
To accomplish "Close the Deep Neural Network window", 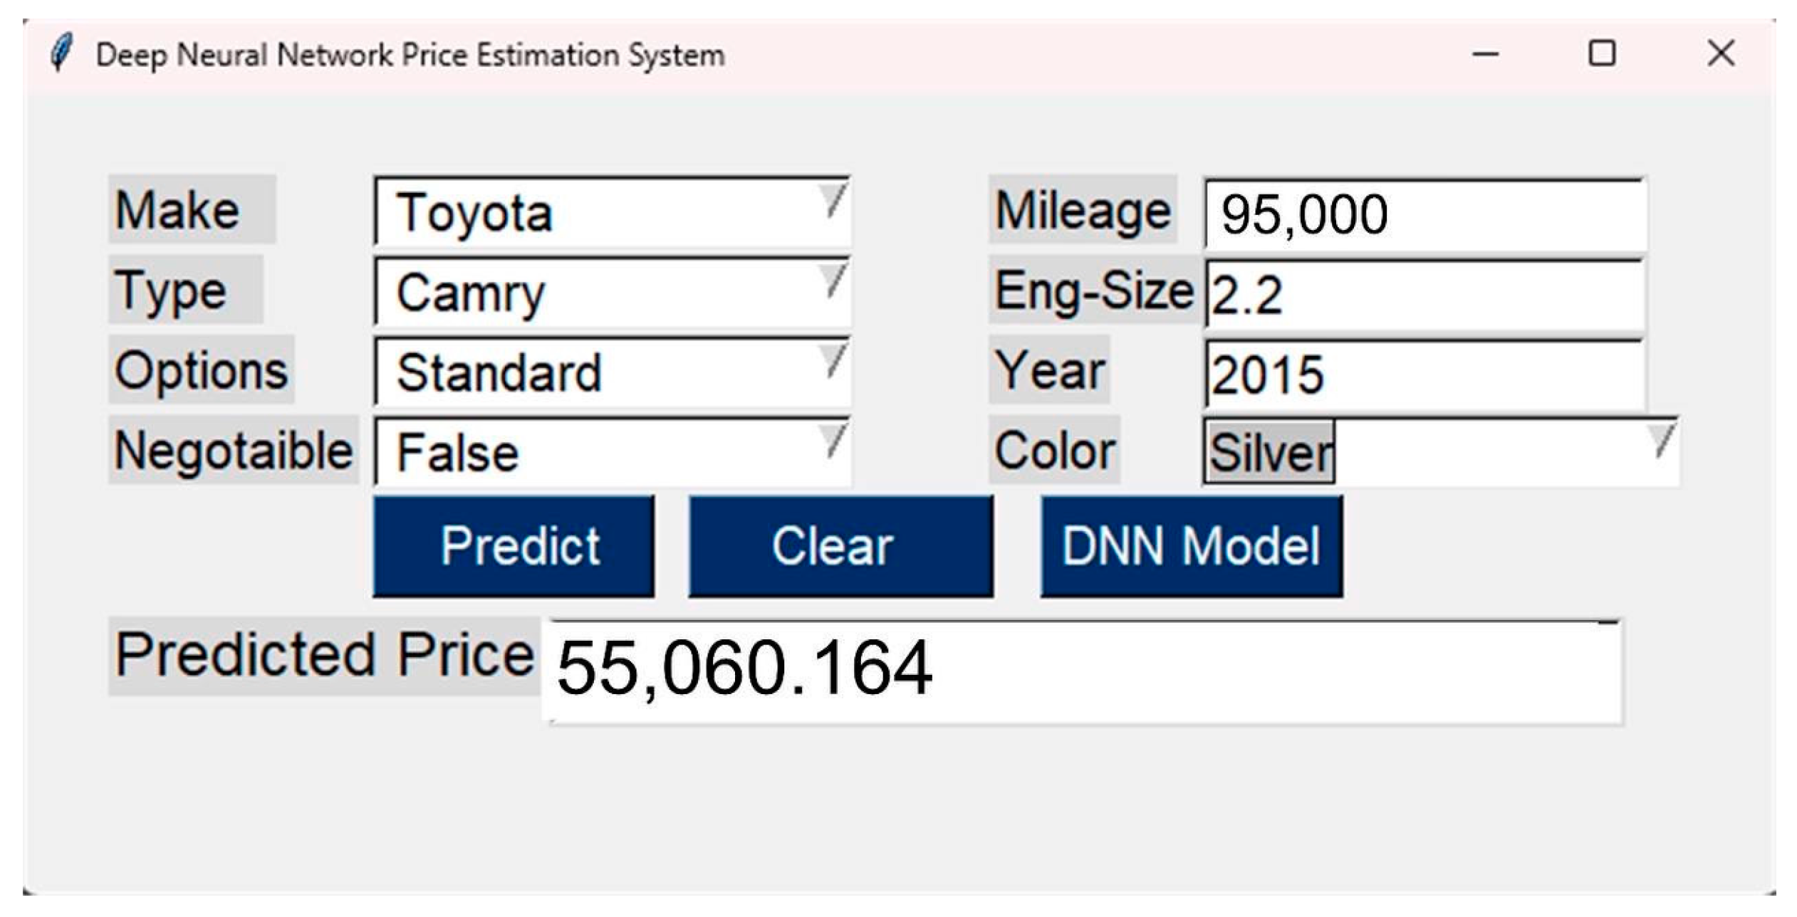I will (x=1721, y=54).
